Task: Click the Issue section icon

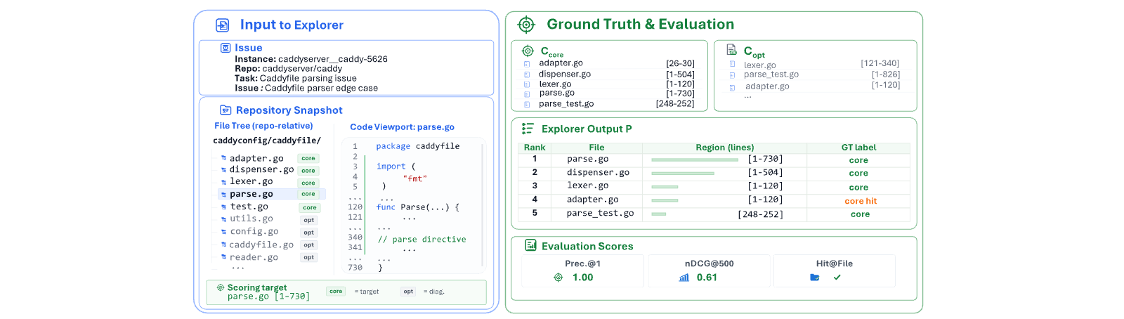Action: pos(226,48)
